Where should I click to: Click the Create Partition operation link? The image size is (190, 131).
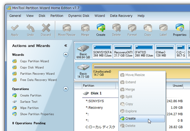pos(31,95)
